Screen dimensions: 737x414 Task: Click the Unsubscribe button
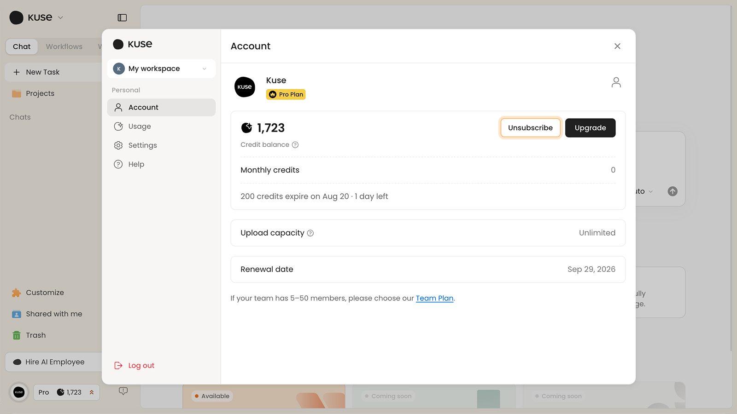[x=530, y=128]
